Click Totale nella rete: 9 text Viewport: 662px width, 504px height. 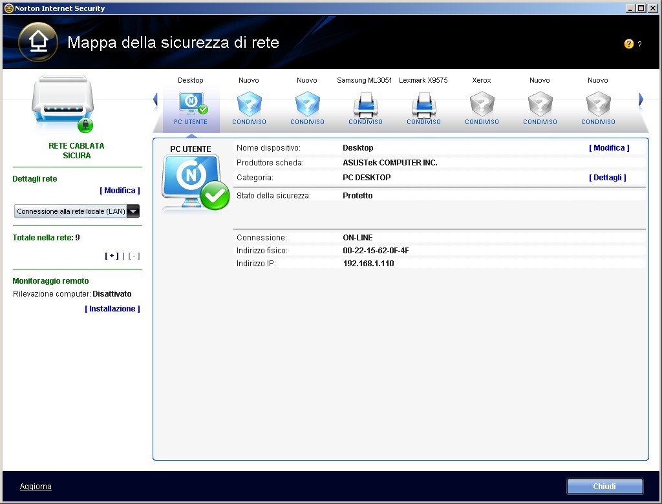[46, 238]
